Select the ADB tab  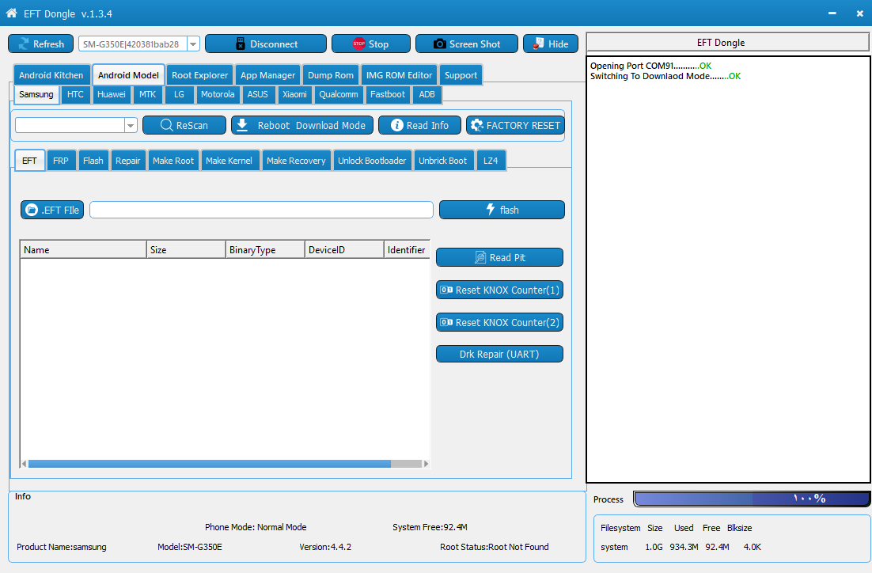[427, 94]
